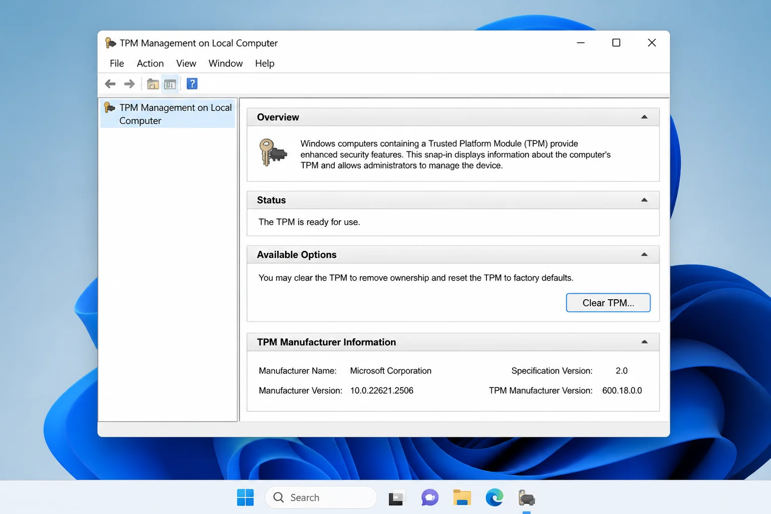Open Help via the blue question-mark icon
The height and width of the screenshot is (514, 771).
[x=192, y=84]
